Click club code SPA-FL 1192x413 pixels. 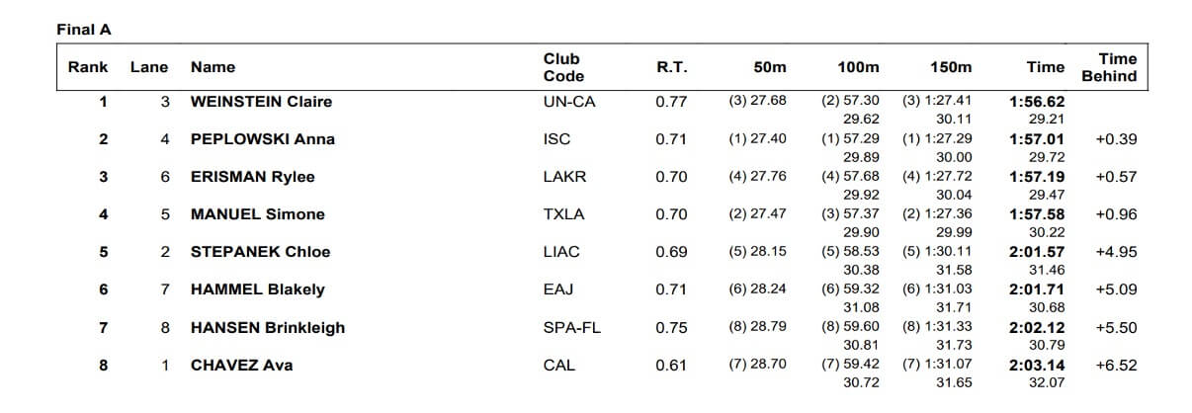pos(569,328)
